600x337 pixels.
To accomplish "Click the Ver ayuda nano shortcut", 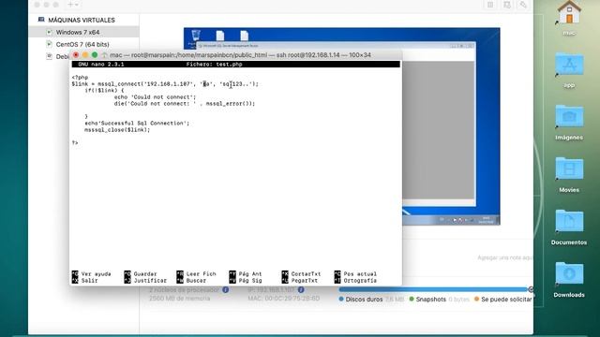I will [x=92, y=274].
